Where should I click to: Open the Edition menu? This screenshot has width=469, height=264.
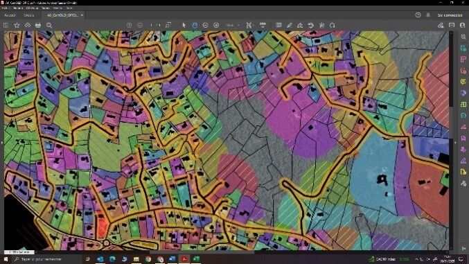pos(18,8)
